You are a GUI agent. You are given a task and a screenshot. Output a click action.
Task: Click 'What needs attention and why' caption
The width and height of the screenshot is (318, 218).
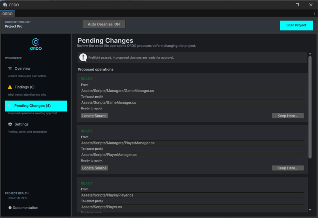point(27,95)
